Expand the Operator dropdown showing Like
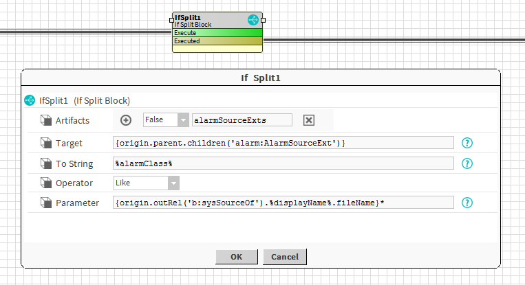Viewport: 525px width, 285px height. 173,183
